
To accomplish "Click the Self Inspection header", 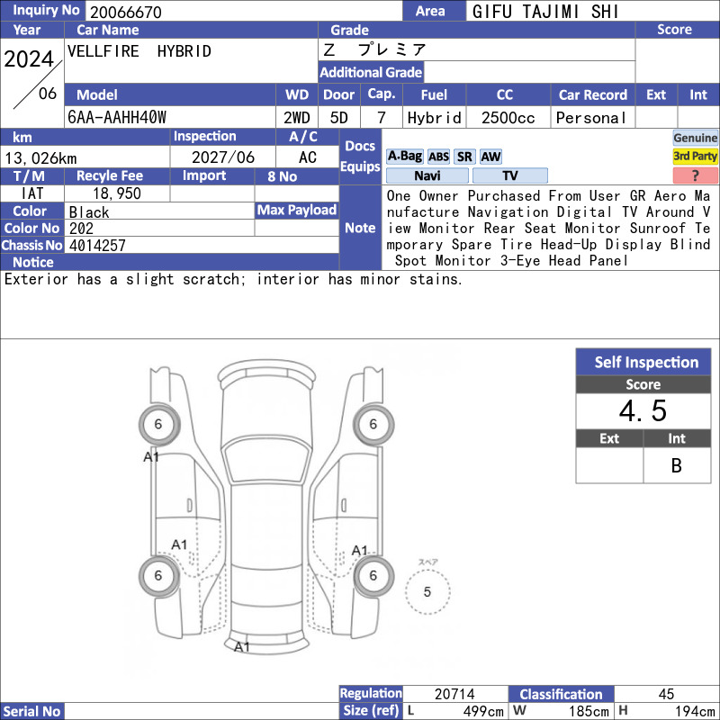I will point(643,362).
